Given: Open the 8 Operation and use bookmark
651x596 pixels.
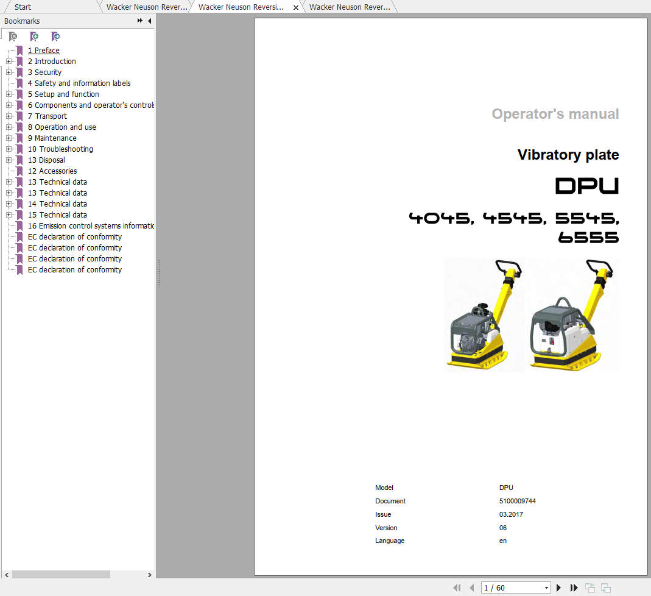Looking at the screenshot, I should [x=62, y=127].
